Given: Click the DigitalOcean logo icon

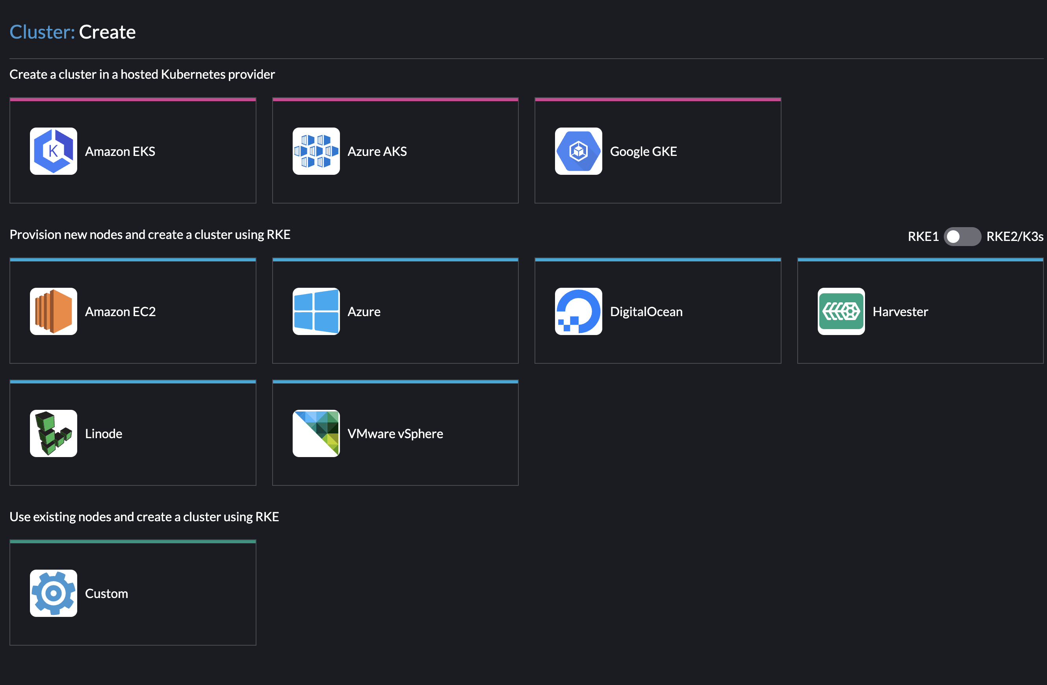Looking at the screenshot, I should [578, 311].
